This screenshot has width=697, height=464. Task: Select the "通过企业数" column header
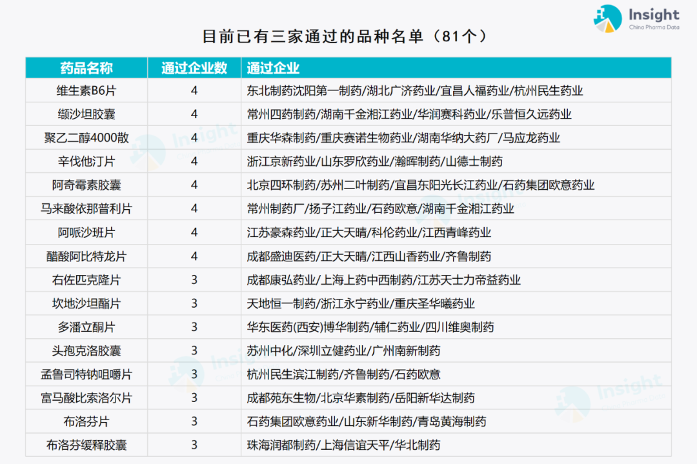tap(194, 68)
